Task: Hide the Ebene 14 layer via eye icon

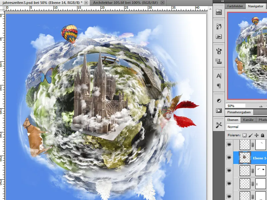Action: pos(229,158)
